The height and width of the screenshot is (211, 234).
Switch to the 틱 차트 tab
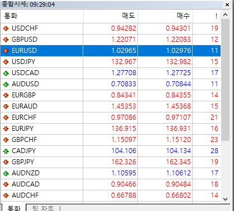click(43, 208)
